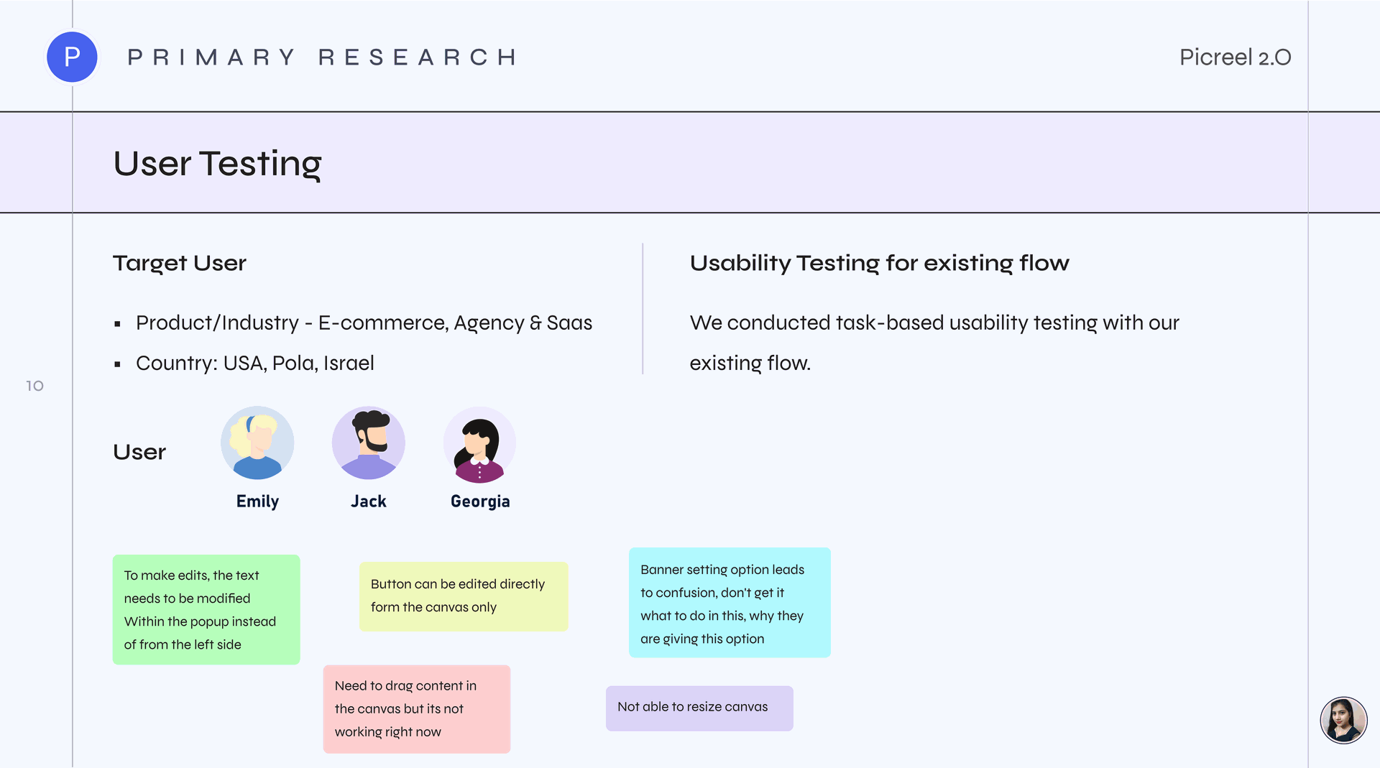
Task: Select Georgia's avatar illustration
Action: 479,445
